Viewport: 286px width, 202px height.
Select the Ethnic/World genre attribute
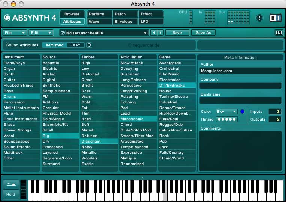tap(177, 158)
